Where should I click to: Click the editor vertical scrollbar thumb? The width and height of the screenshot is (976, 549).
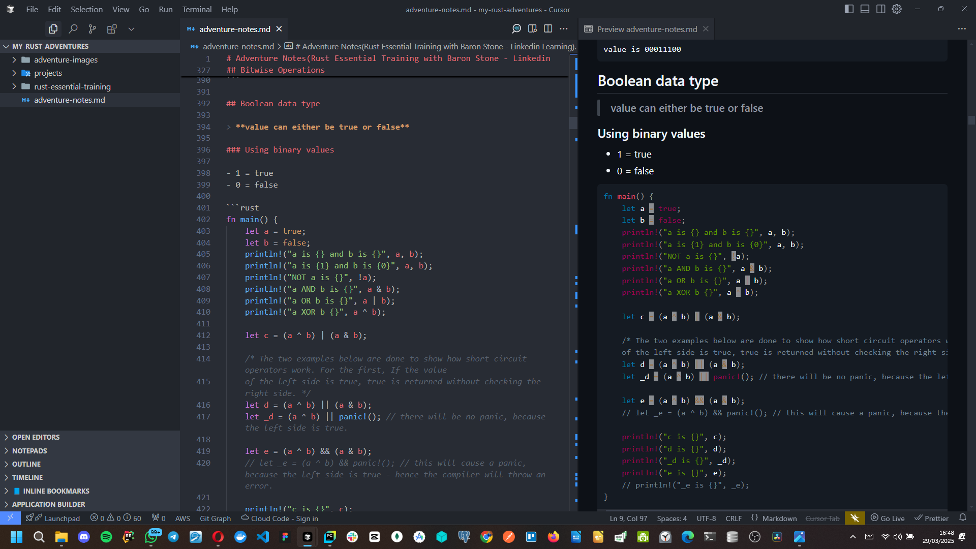click(573, 123)
